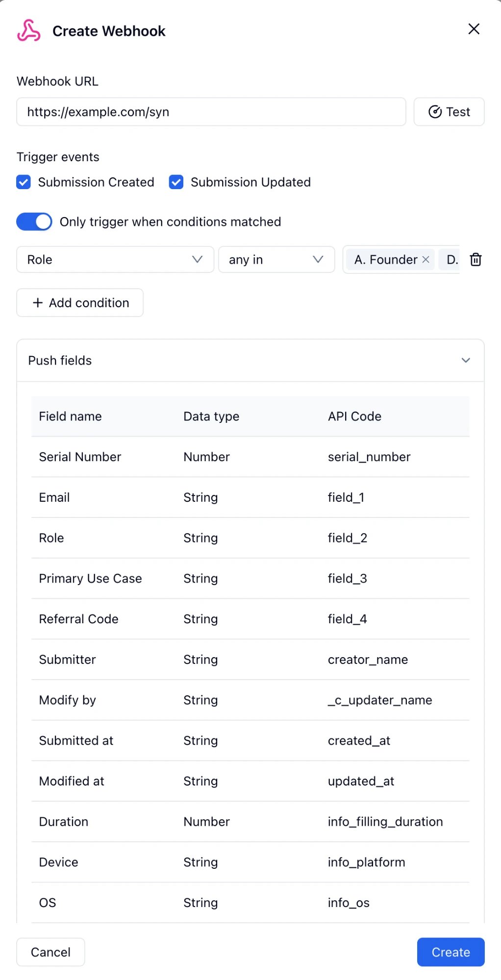501x980 pixels.
Task: Select Duration field name
Action: coord(64,822)
